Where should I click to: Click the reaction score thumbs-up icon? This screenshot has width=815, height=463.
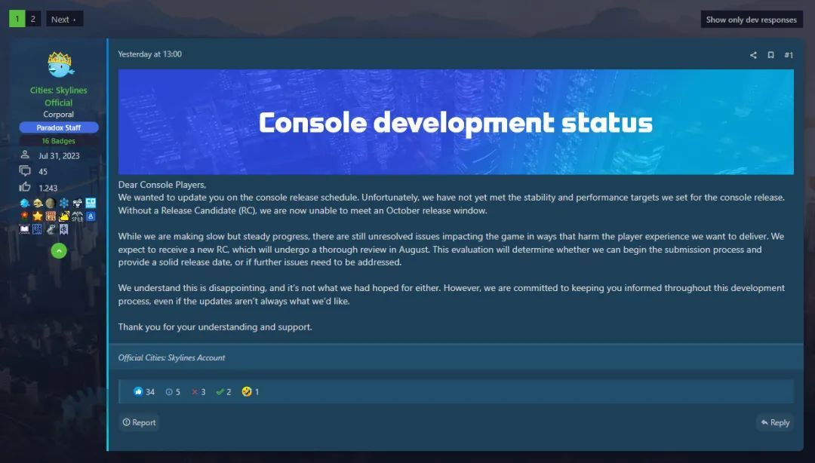pyautogui.click(x=24, y=187)
